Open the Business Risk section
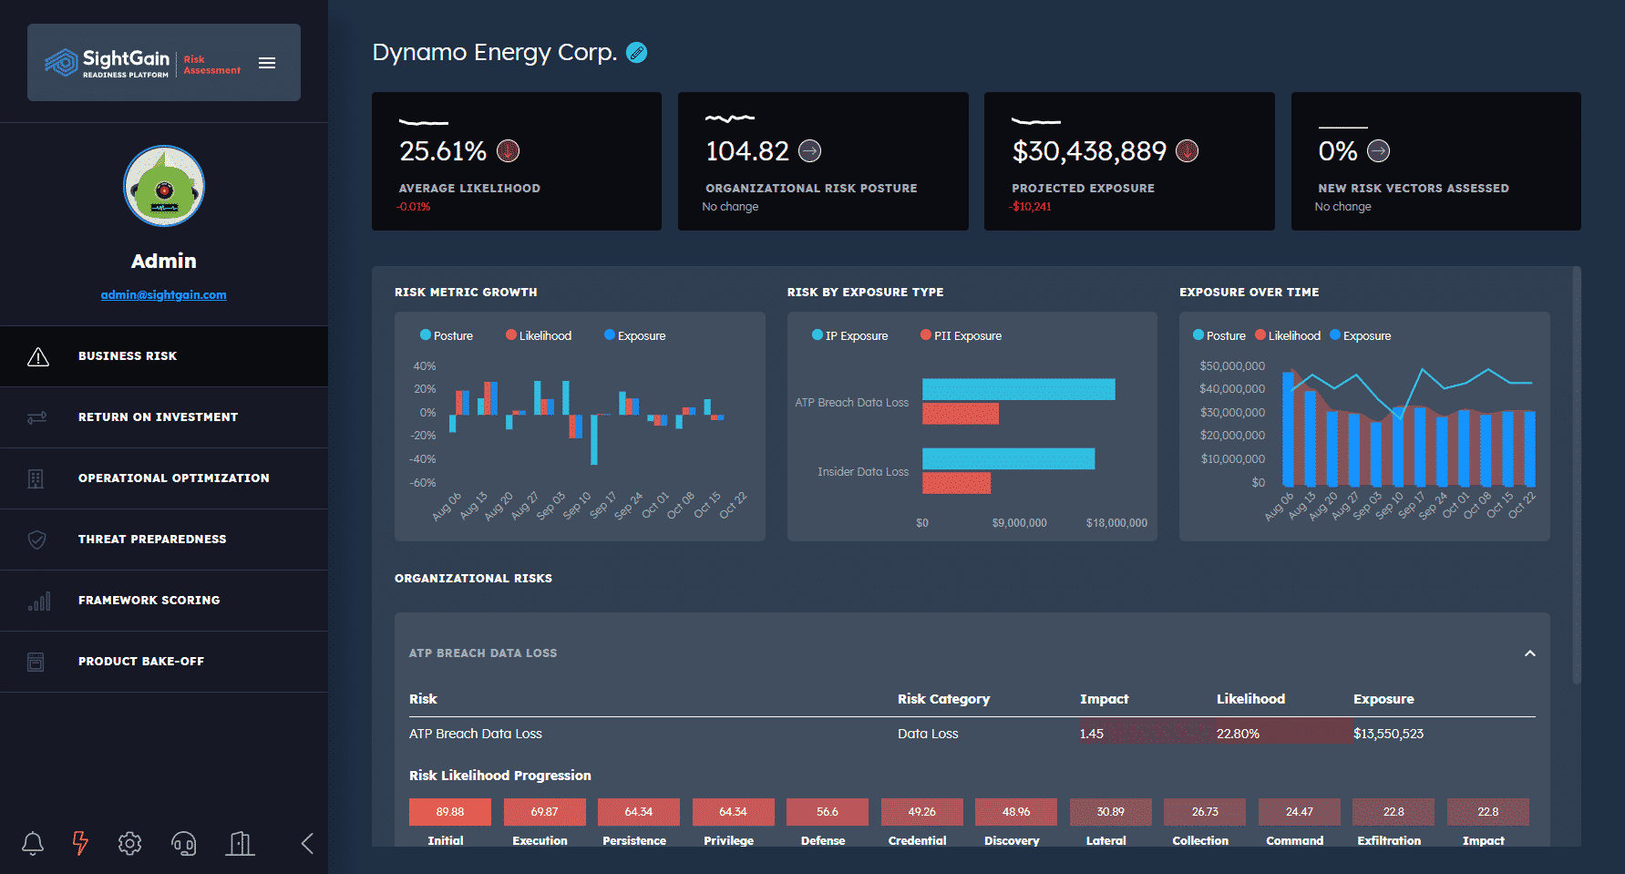This screenshot has height=874, width=1625. (164, 356)
